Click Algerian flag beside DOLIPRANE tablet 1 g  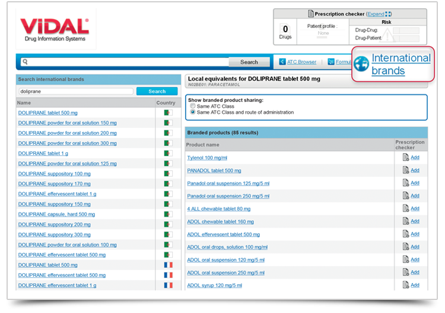(168, 154)
